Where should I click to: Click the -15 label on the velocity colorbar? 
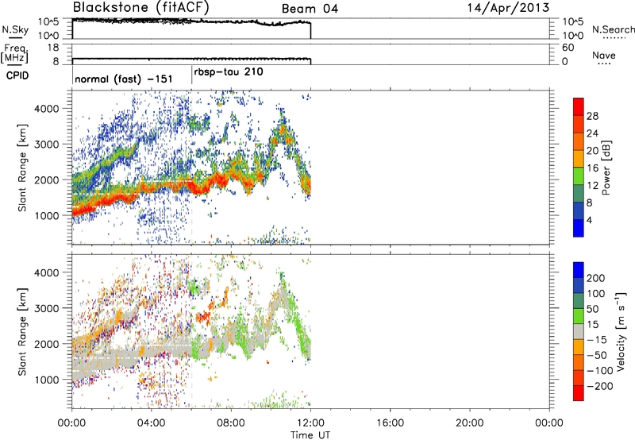[597, 340]
